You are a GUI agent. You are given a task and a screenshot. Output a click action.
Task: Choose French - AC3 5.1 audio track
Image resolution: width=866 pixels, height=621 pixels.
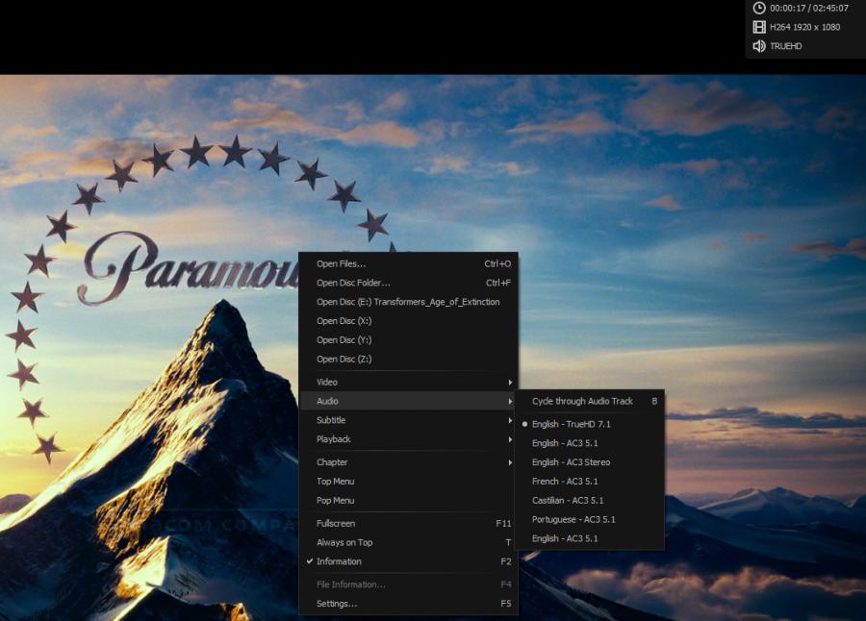coord(565,482)
